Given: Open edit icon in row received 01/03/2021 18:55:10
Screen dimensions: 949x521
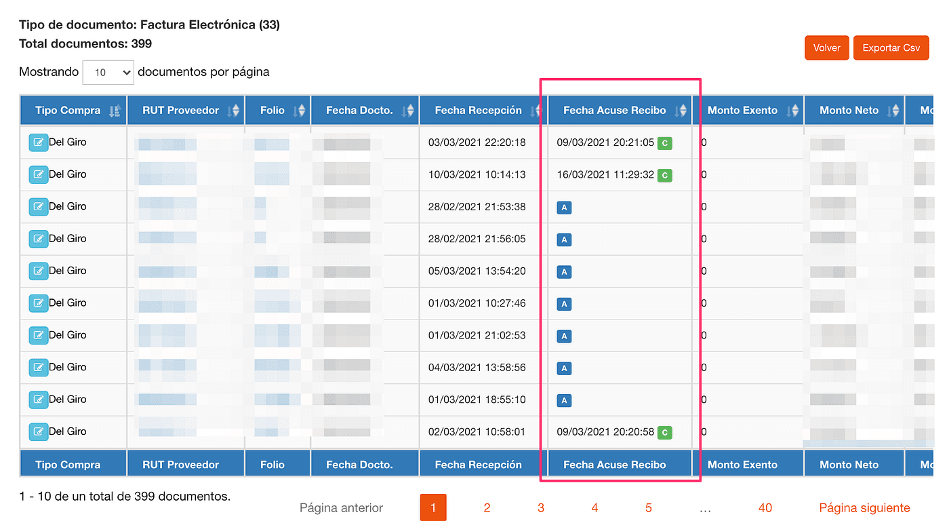Looking at the screenshot, I should (x=39, y=400).
